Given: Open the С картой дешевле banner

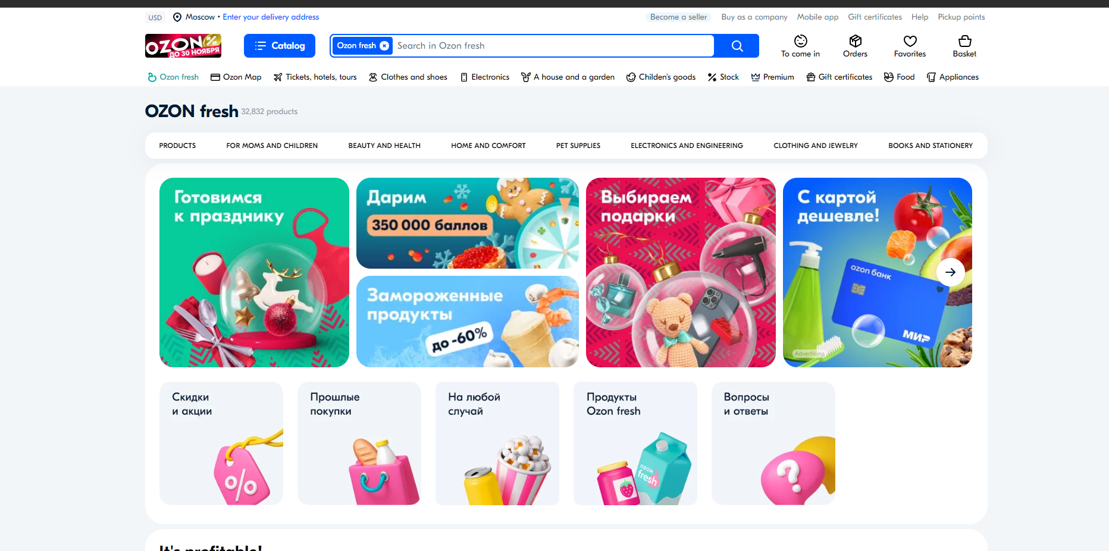Looking at the screenshot, I should point(877,272).
